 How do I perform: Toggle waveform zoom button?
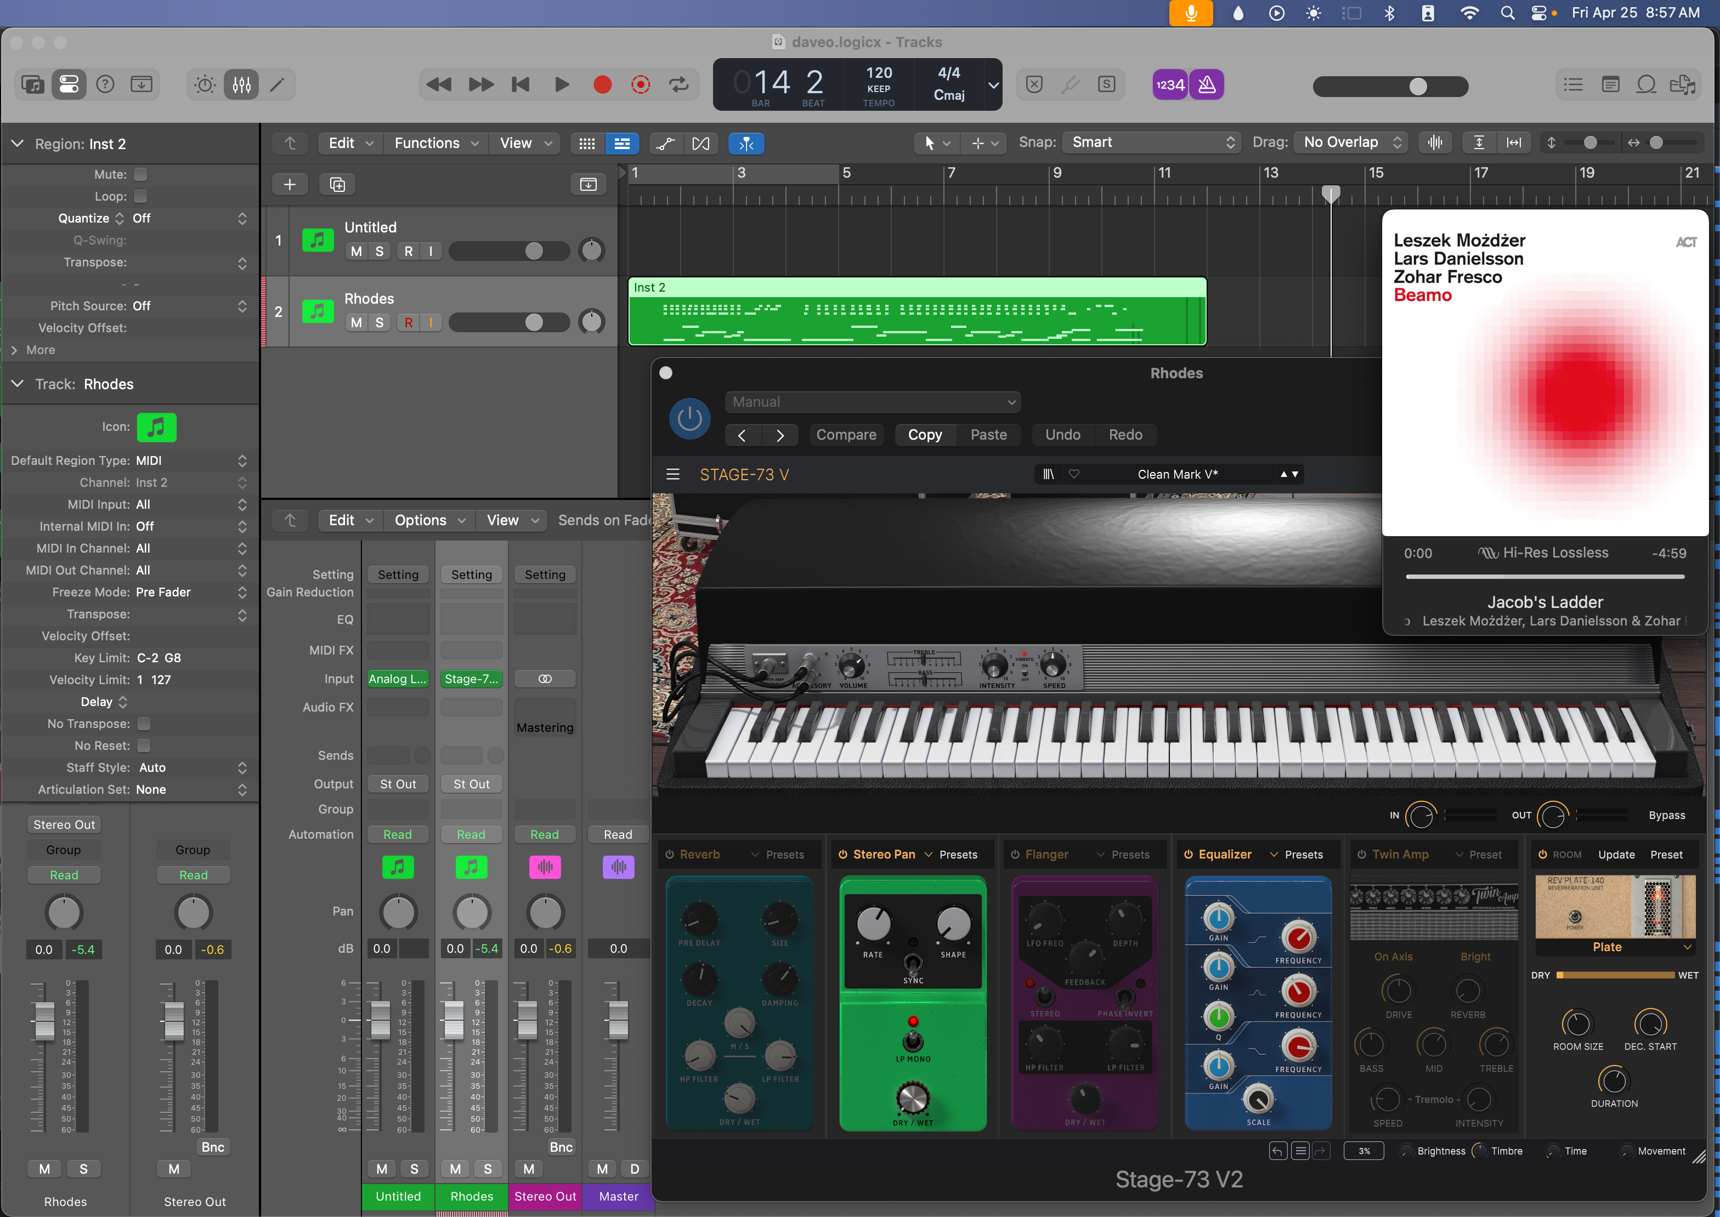[1434, 143]
